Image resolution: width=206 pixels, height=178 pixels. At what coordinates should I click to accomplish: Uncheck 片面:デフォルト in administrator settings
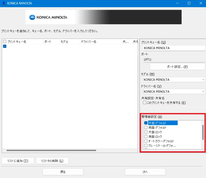[146, 123]
